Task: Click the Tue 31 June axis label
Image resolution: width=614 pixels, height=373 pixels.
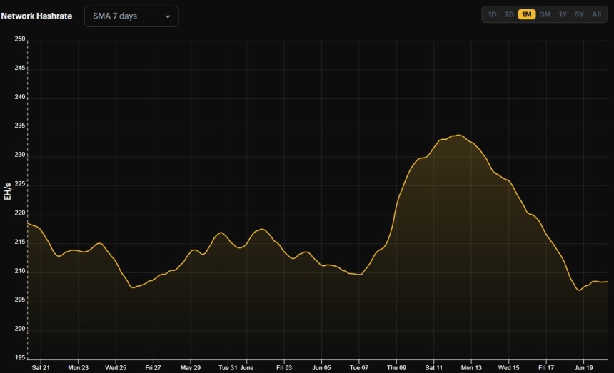Action: [236, 368]
